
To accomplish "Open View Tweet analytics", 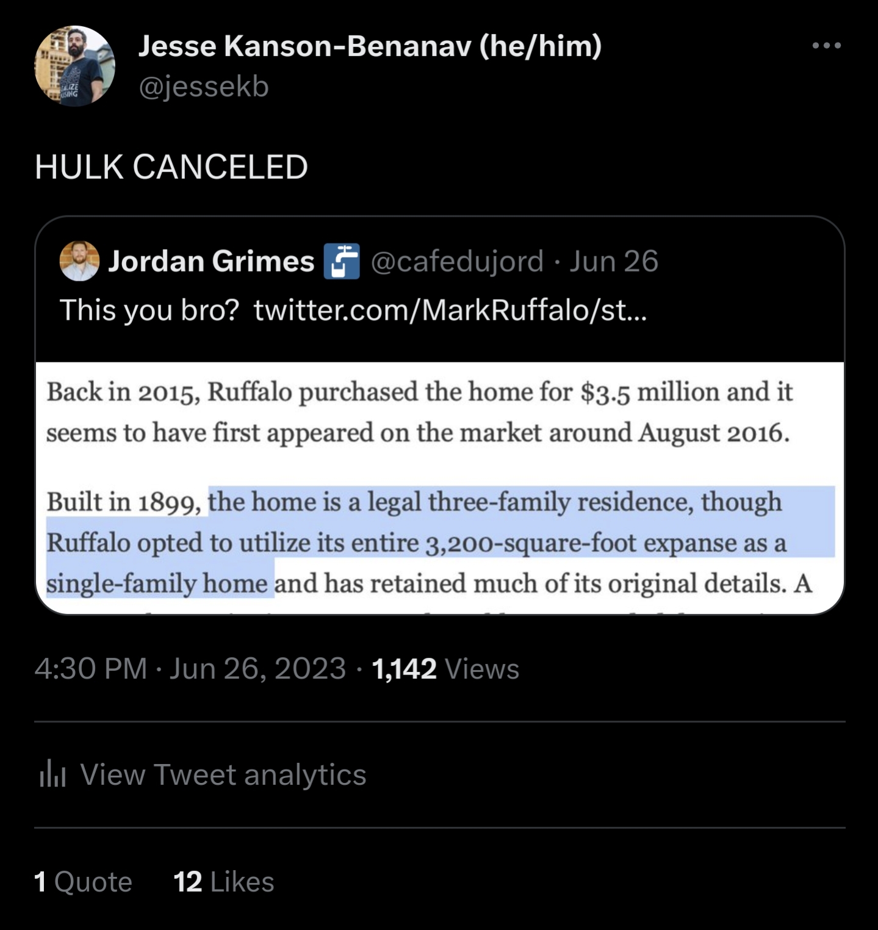I will 223,775.
